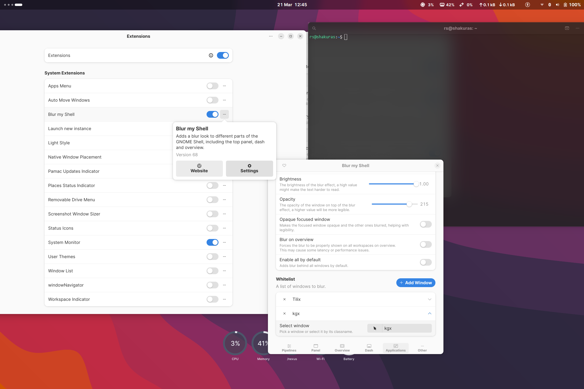Viewport: 584px width, 389px height.
Task: Enable Enable all by default switch
Action: point(426,262)
